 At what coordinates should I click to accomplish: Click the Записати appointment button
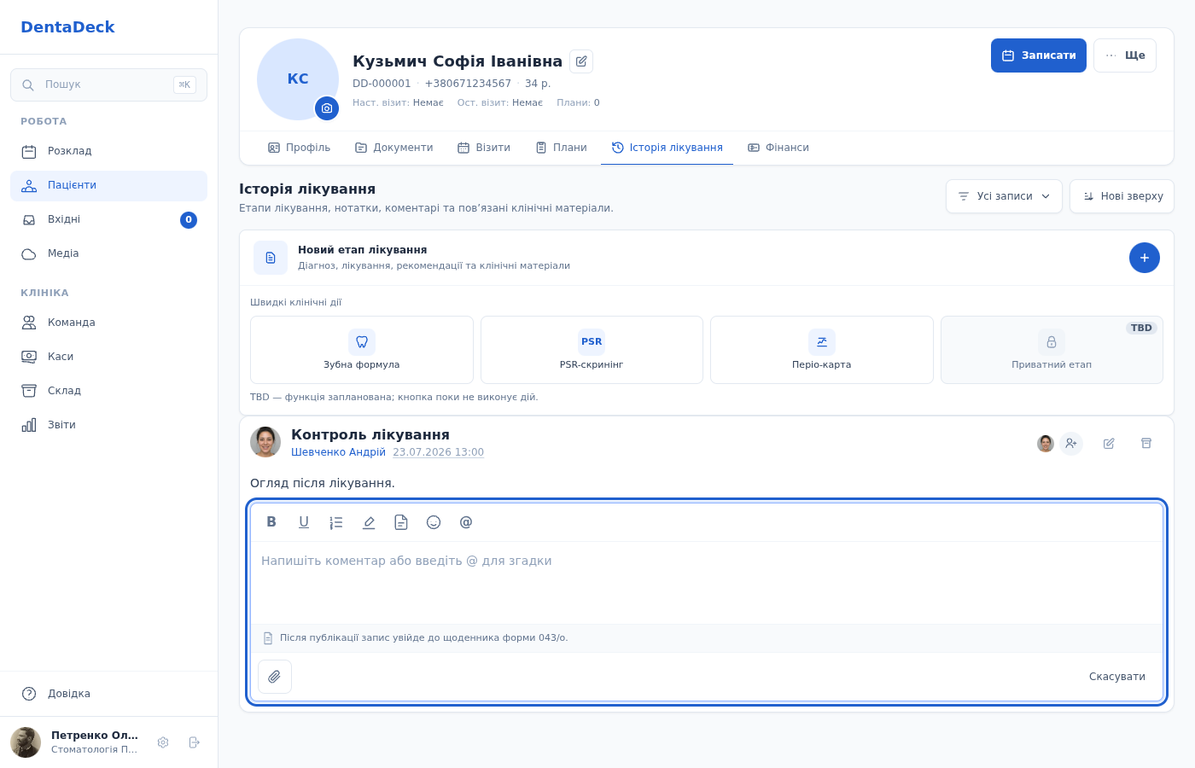click(x=1039, y=55)
